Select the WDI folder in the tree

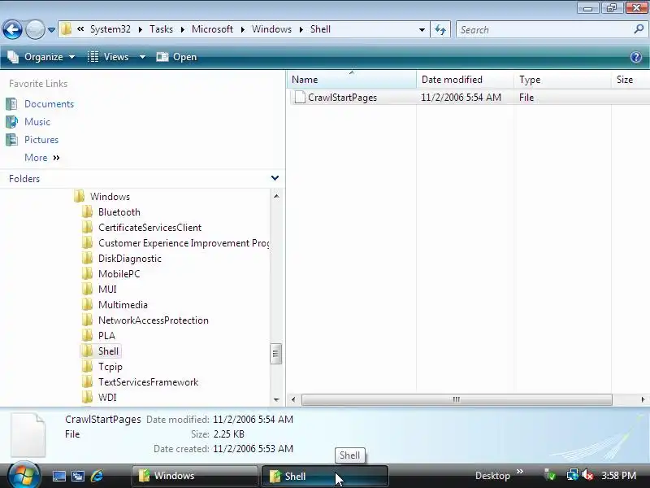pyautogui.click(x=107, y=398)
